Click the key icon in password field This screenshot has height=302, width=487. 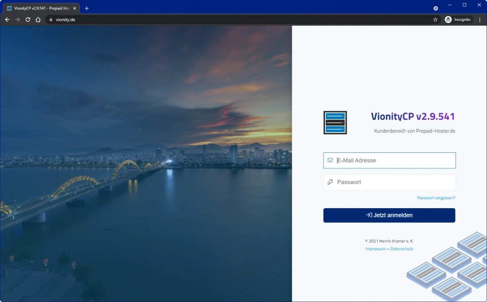point(330,182)
